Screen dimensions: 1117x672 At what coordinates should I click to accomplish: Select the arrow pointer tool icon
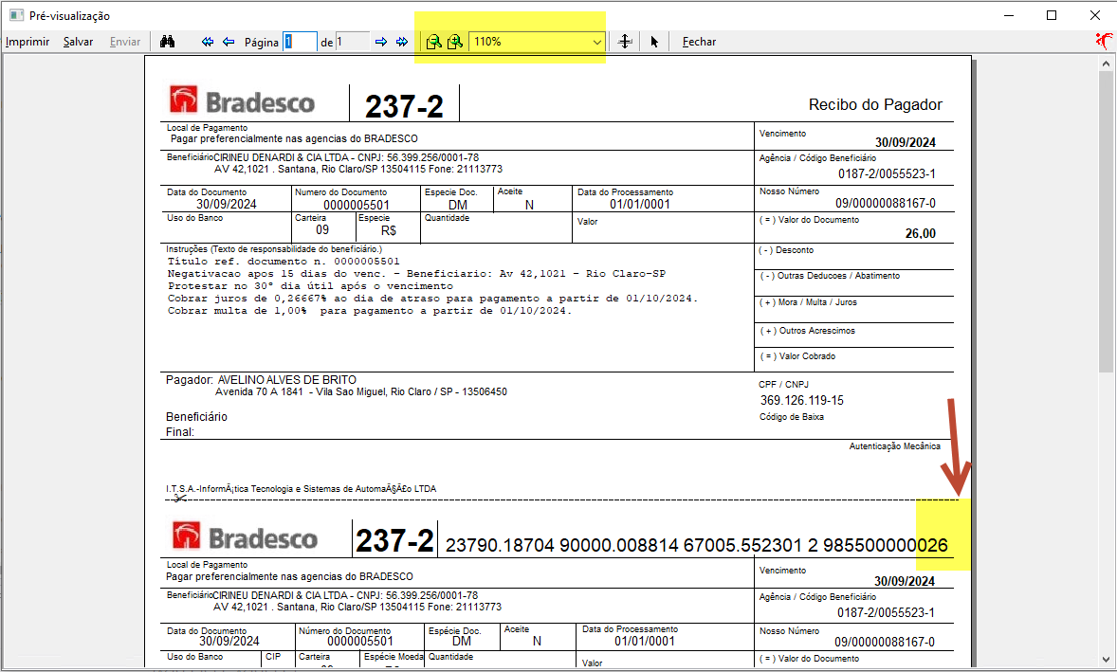[x=654, y=42]
